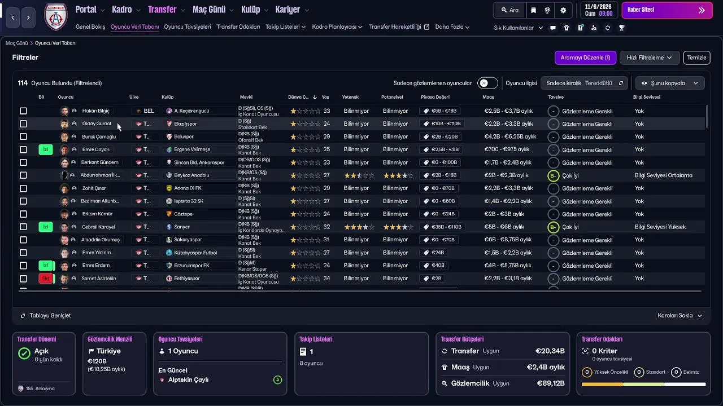Open Hızlı Filtreleme dropdown
Viewport: 723px width, 406px height.
pyautogui.click(x=650, y=58)
